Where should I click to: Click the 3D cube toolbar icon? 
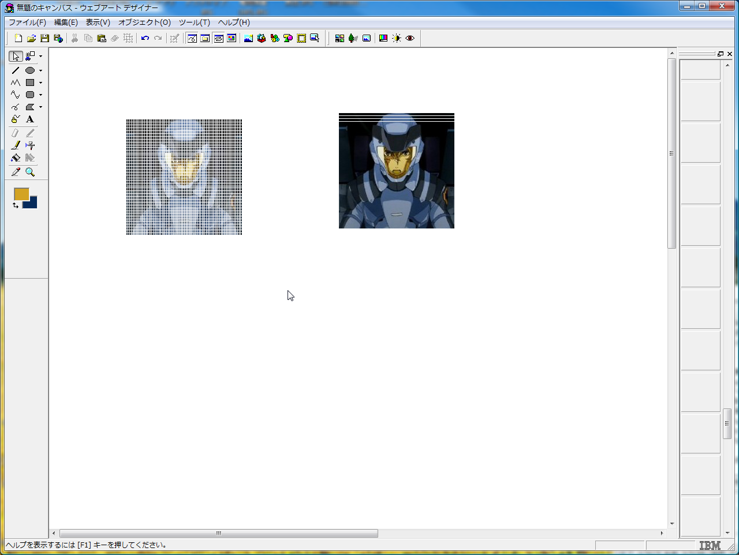pyautogui.click(x=262, y=38)
